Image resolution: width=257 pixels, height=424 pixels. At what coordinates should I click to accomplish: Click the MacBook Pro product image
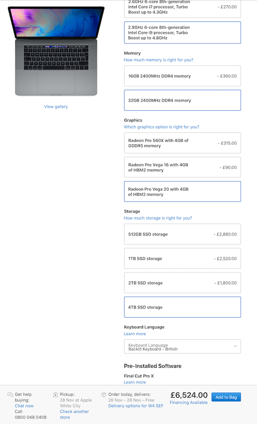point(56,51)
